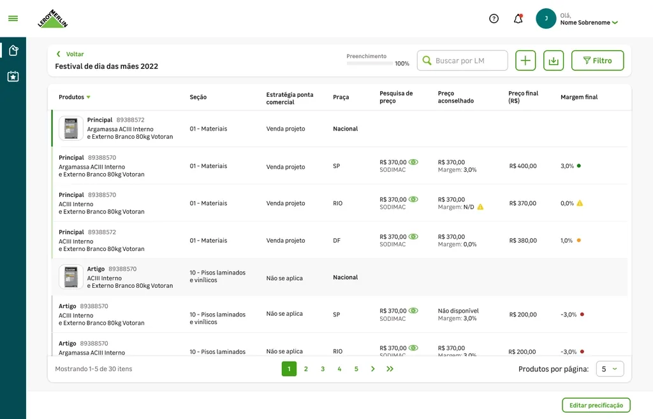Click the add plus button
The image size is (653, 419).
(525, 60)
